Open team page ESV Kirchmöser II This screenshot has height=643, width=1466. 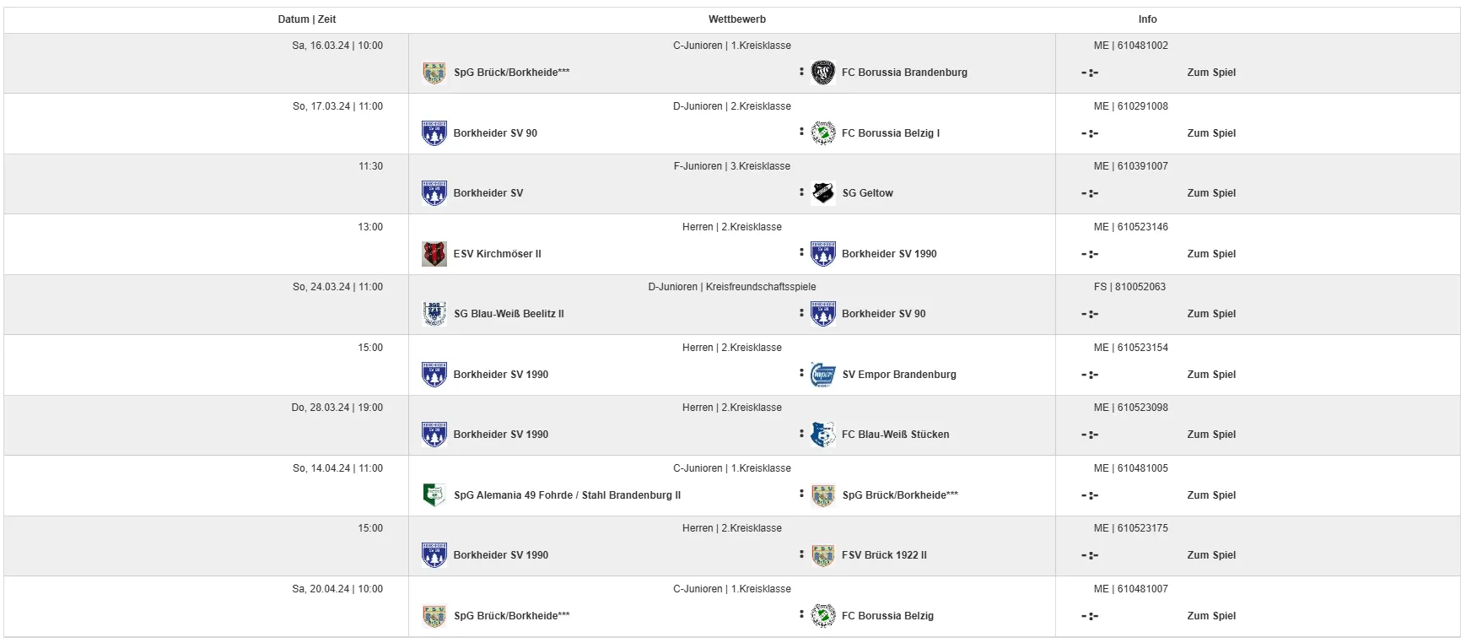(498, 254)
